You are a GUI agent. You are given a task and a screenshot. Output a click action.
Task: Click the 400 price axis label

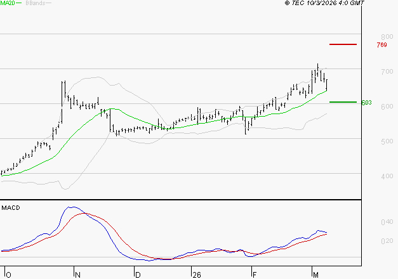click(387, 176)
